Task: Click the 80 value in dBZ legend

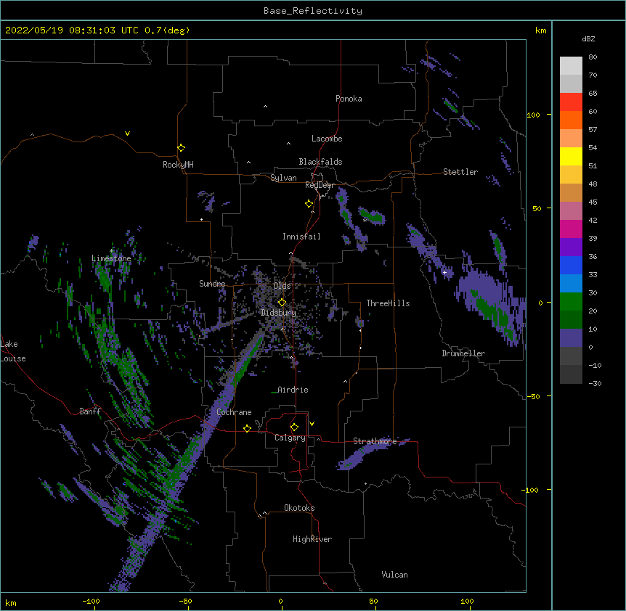Action: [x=593, y=57]
